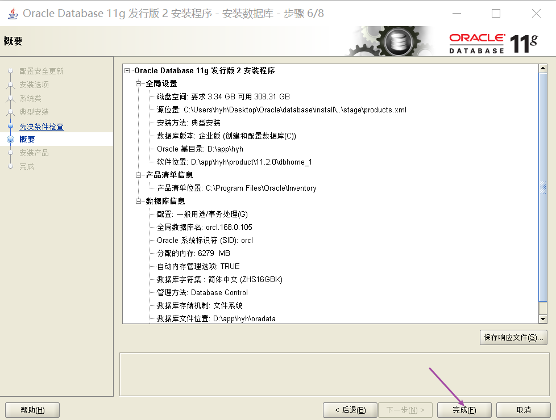The height and width of the screenshot is (420, 556).
Task: Select the 磁盘空间: 要求 3.34 GB row
Action: [223, 96]
